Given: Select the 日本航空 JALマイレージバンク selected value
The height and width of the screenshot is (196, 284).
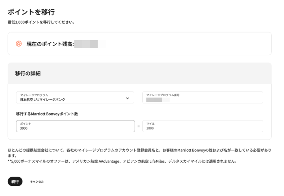Looking at the screenshot, I should (x=43, y=99).
